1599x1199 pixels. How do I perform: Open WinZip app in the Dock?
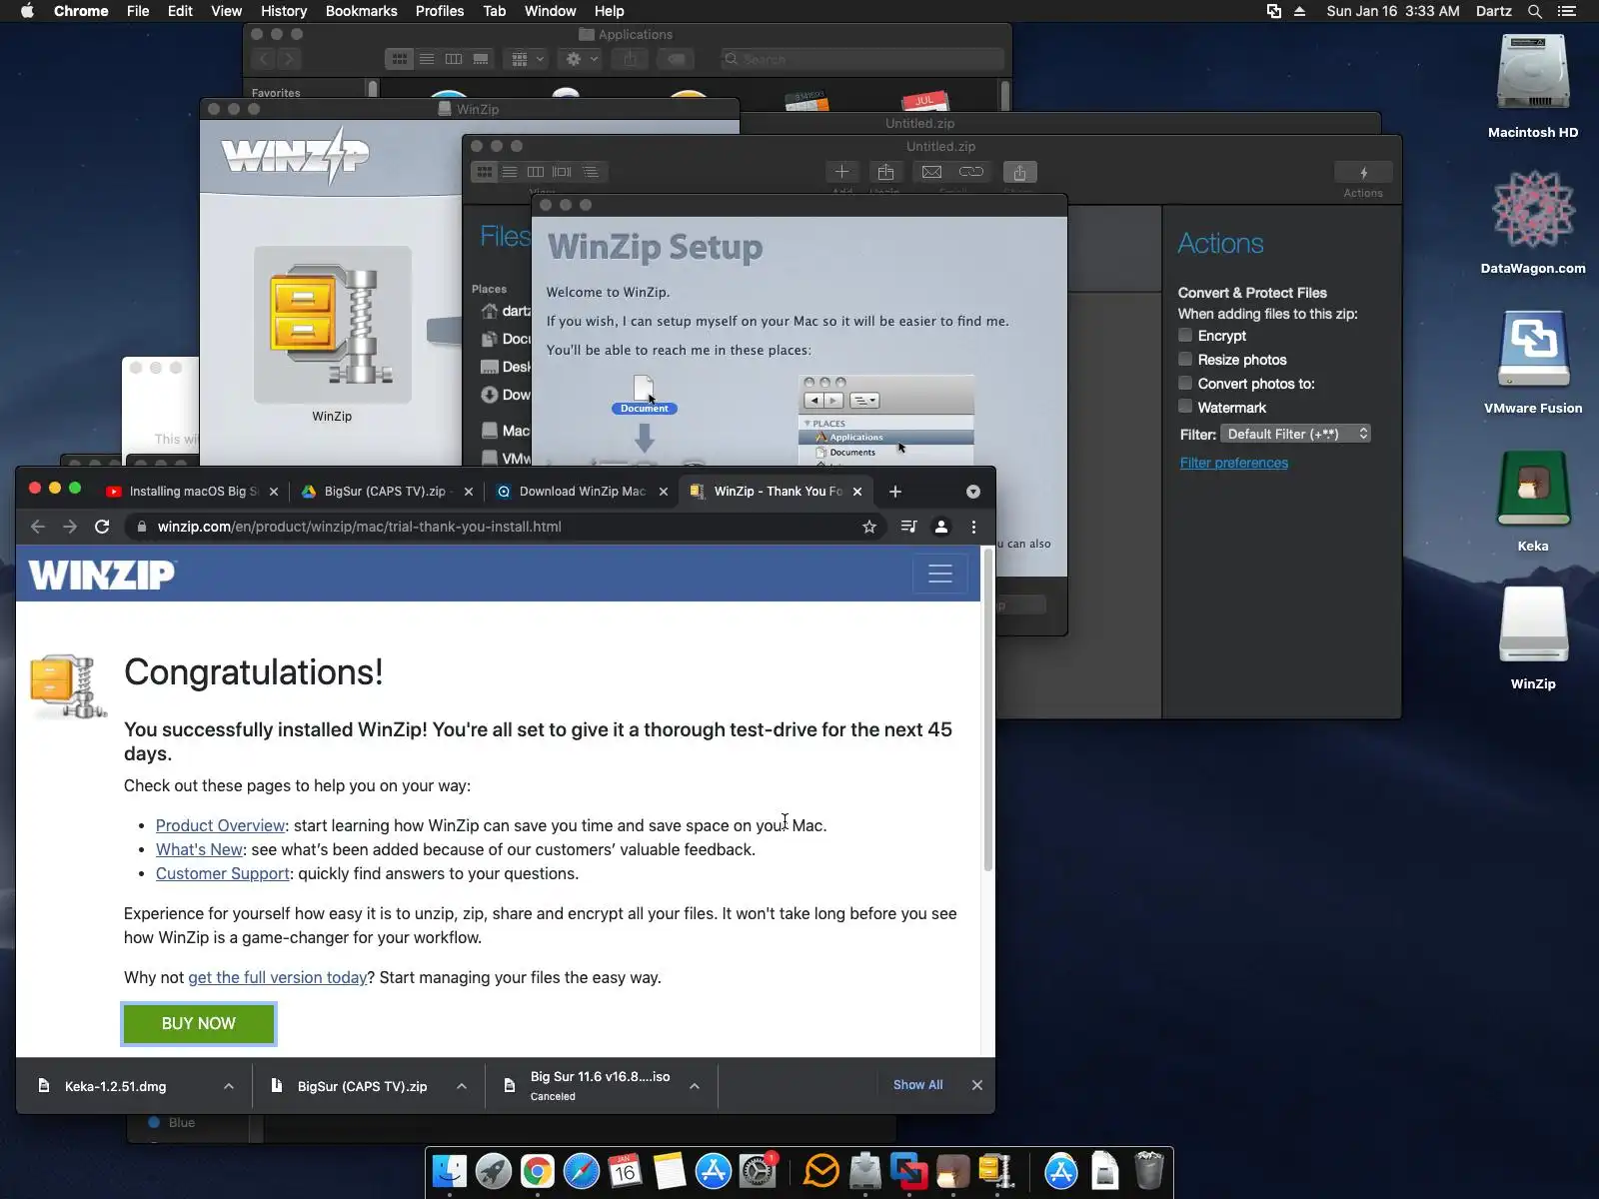click(x=997, y=1171)
